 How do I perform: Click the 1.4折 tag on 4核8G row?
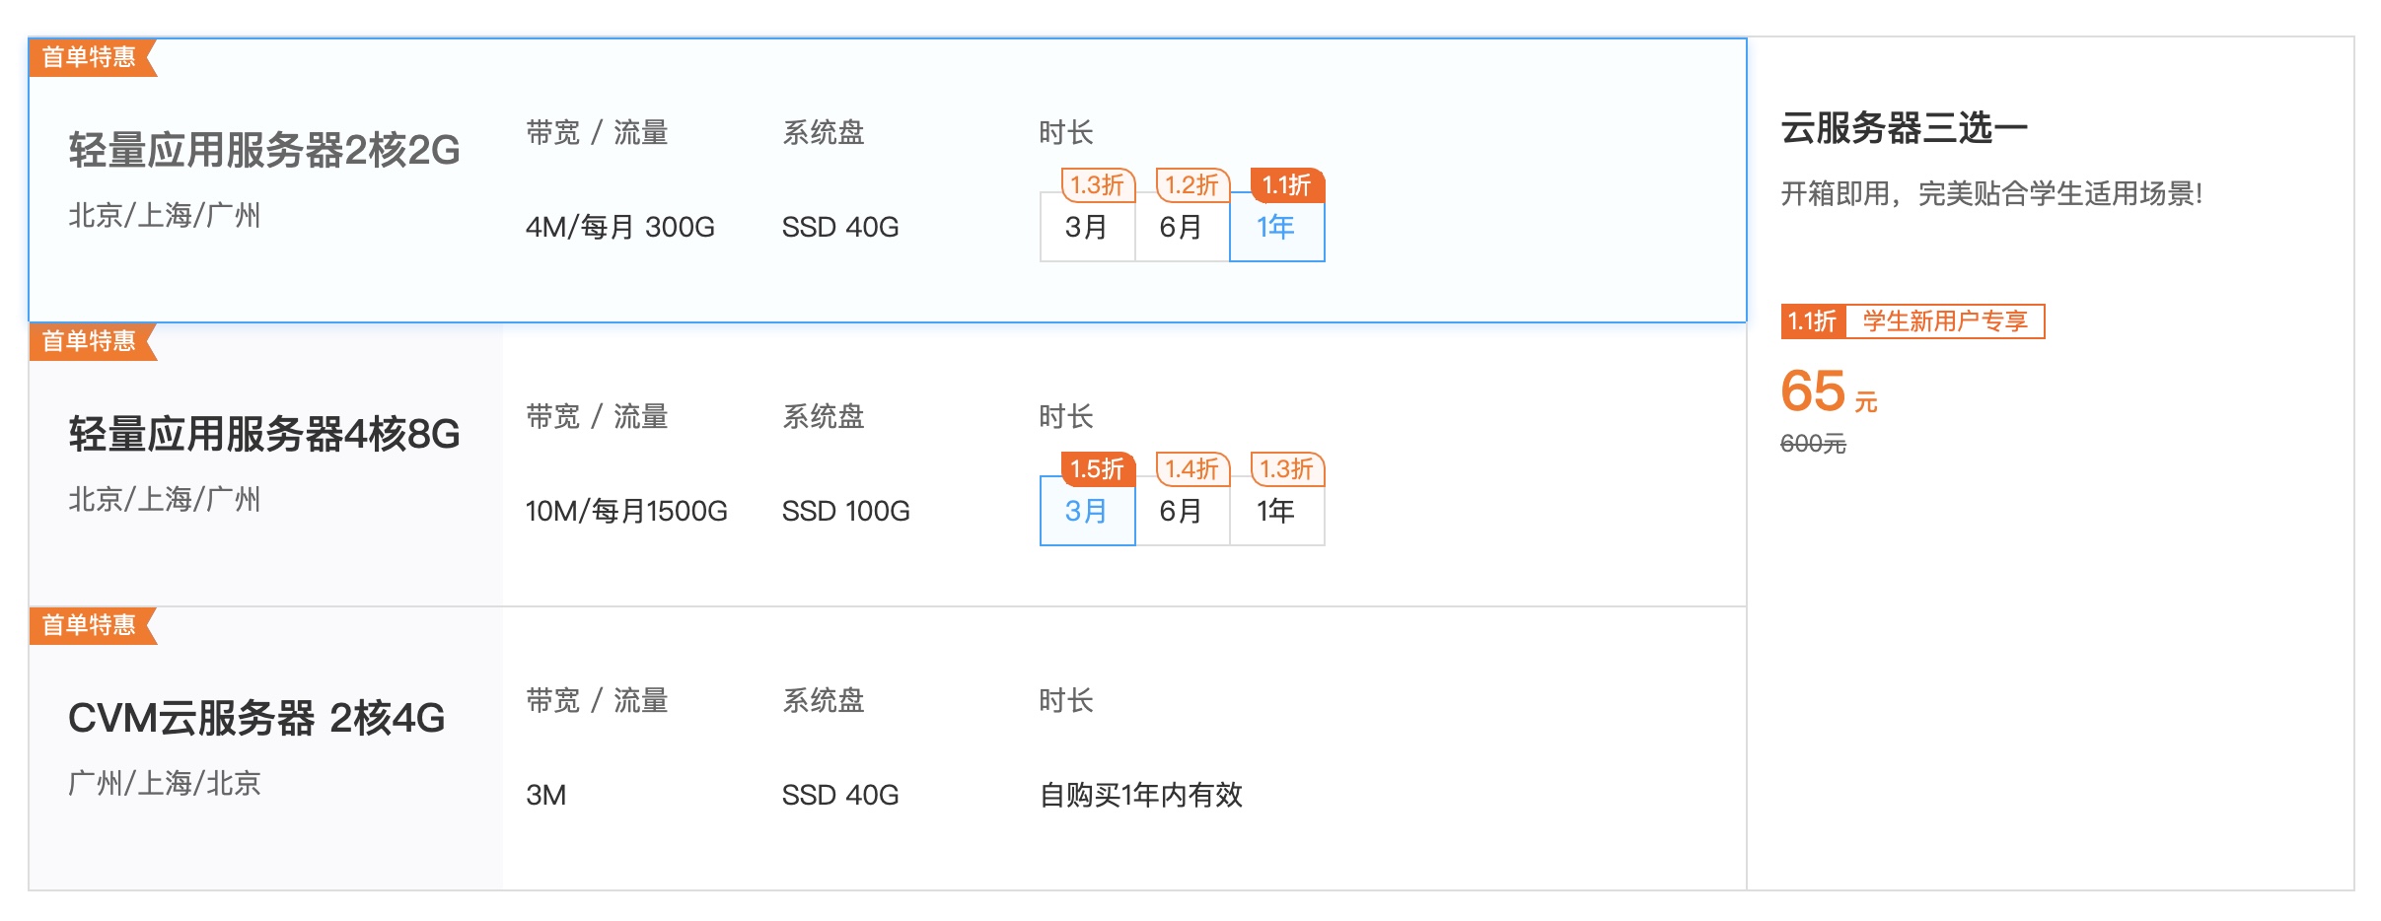pos(1190,470)
